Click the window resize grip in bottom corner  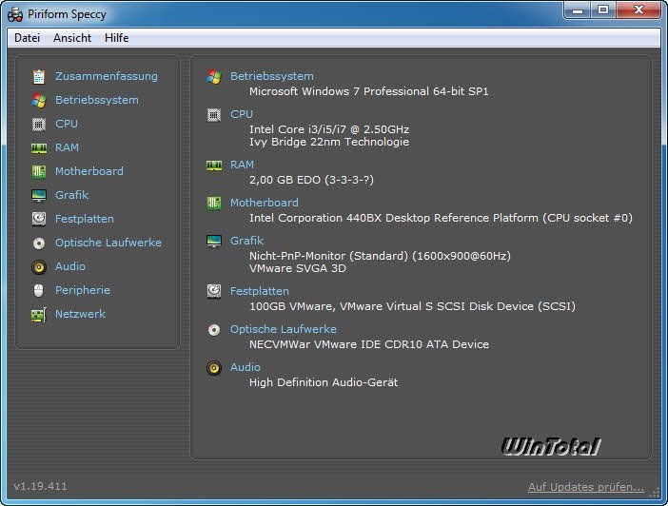click(656, 494)
